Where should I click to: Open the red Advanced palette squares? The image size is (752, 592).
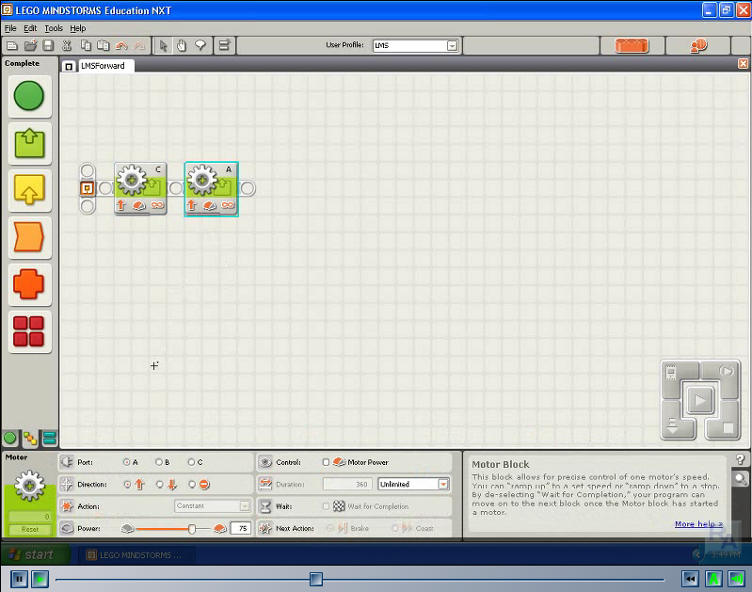(29, 331)
